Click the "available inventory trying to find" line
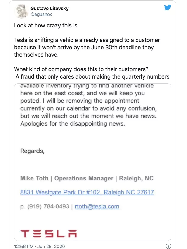 point(87,86)
